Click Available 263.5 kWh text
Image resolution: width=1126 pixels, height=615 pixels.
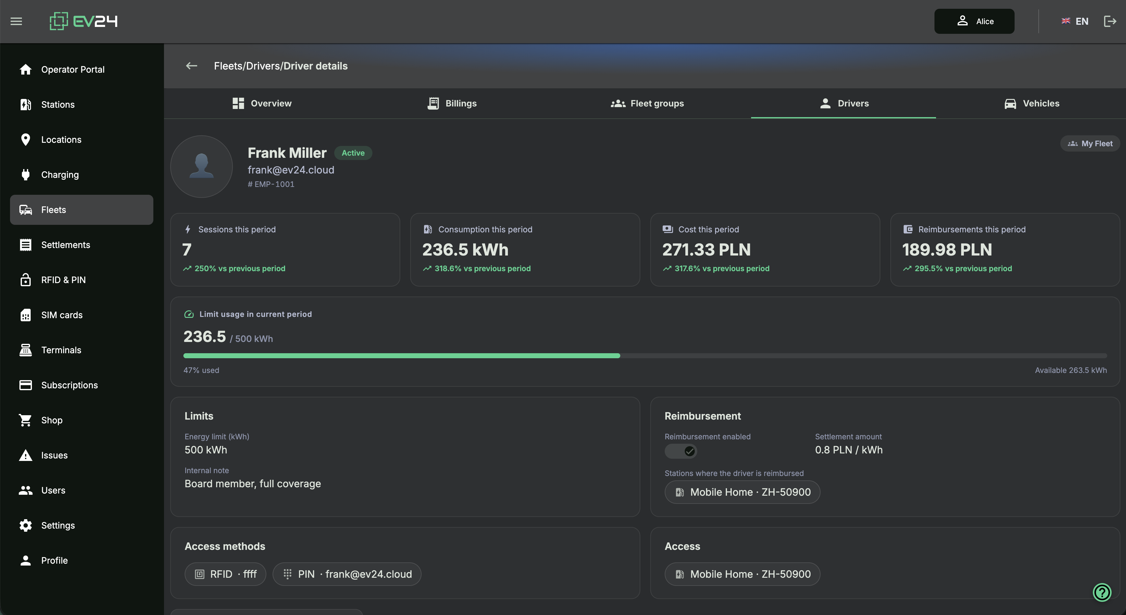tap(1071, 370)
